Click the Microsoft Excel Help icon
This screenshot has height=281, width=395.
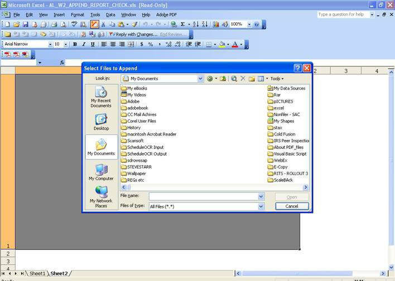pyautogui.click(x=257, y=25)
